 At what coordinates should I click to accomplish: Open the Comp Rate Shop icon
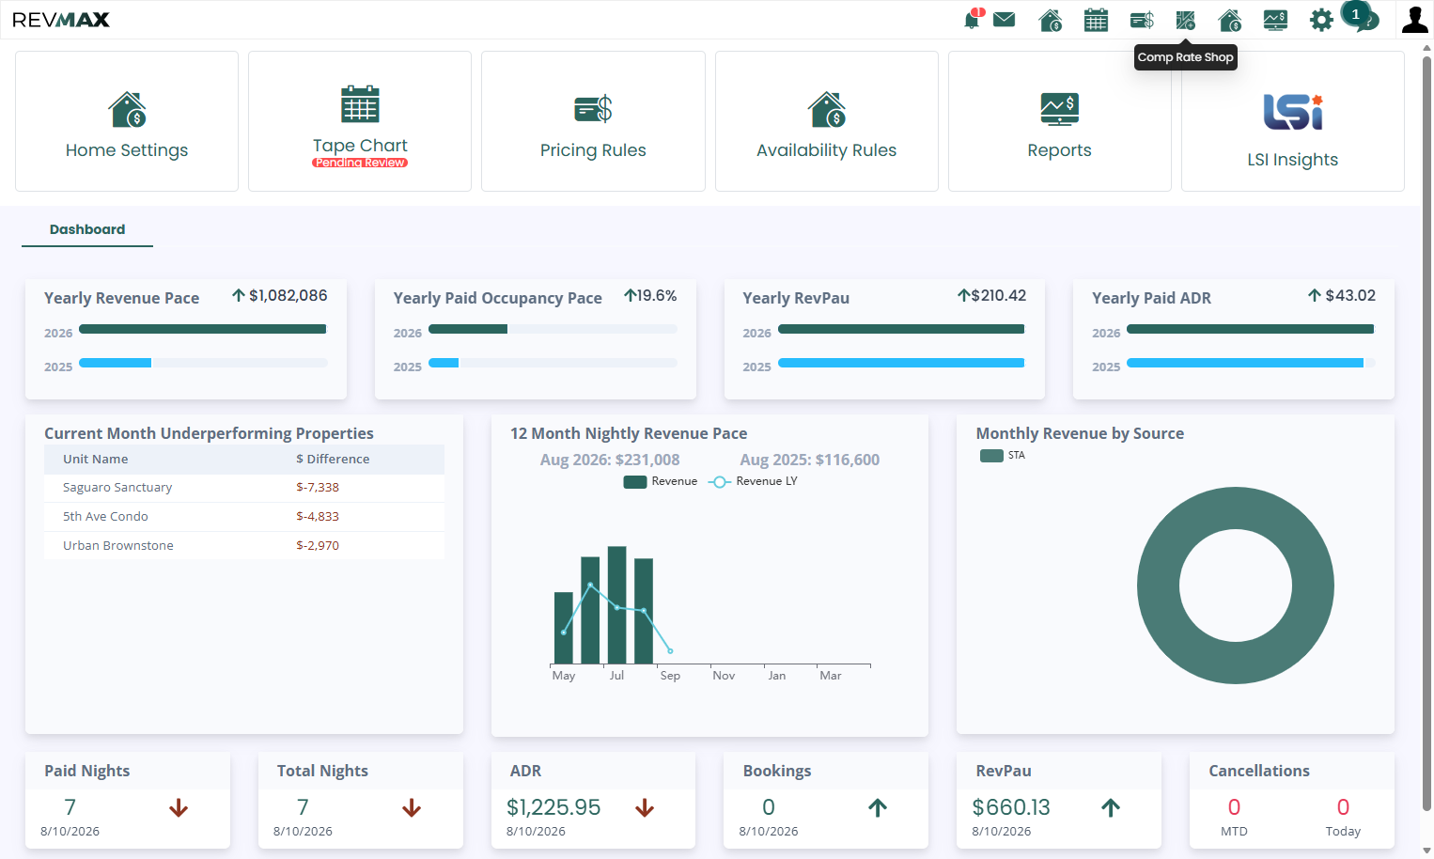(1186, 20)
